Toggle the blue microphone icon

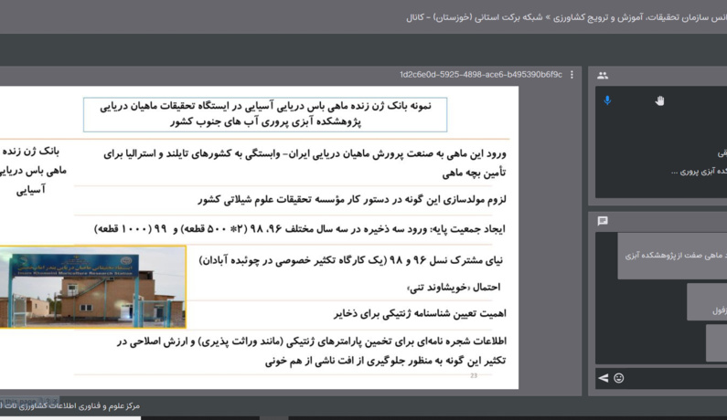click(x=607, y=100)
